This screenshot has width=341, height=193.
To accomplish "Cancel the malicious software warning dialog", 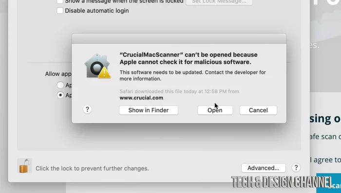I will [258, 110].
